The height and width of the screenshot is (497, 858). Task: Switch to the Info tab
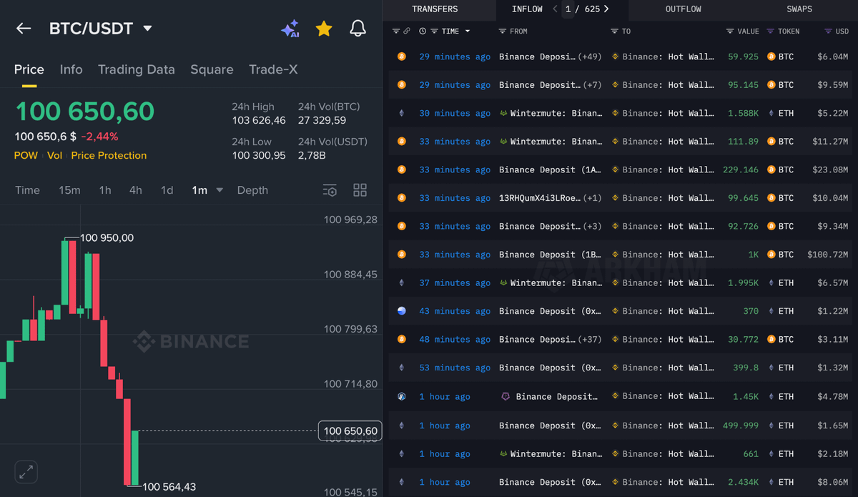[71, 69]
